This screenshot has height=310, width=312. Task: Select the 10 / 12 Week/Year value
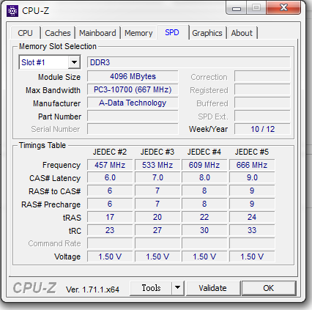[262, 129]
